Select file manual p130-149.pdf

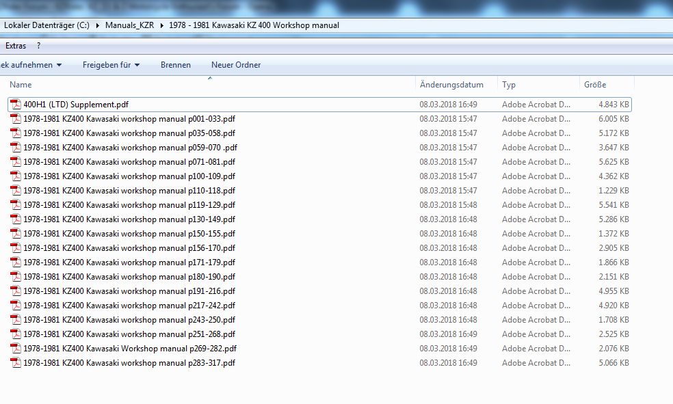coord(129,219)
